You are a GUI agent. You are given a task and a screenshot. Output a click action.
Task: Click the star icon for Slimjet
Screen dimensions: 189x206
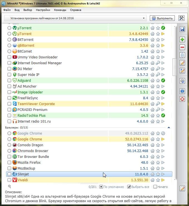(158, 174)
